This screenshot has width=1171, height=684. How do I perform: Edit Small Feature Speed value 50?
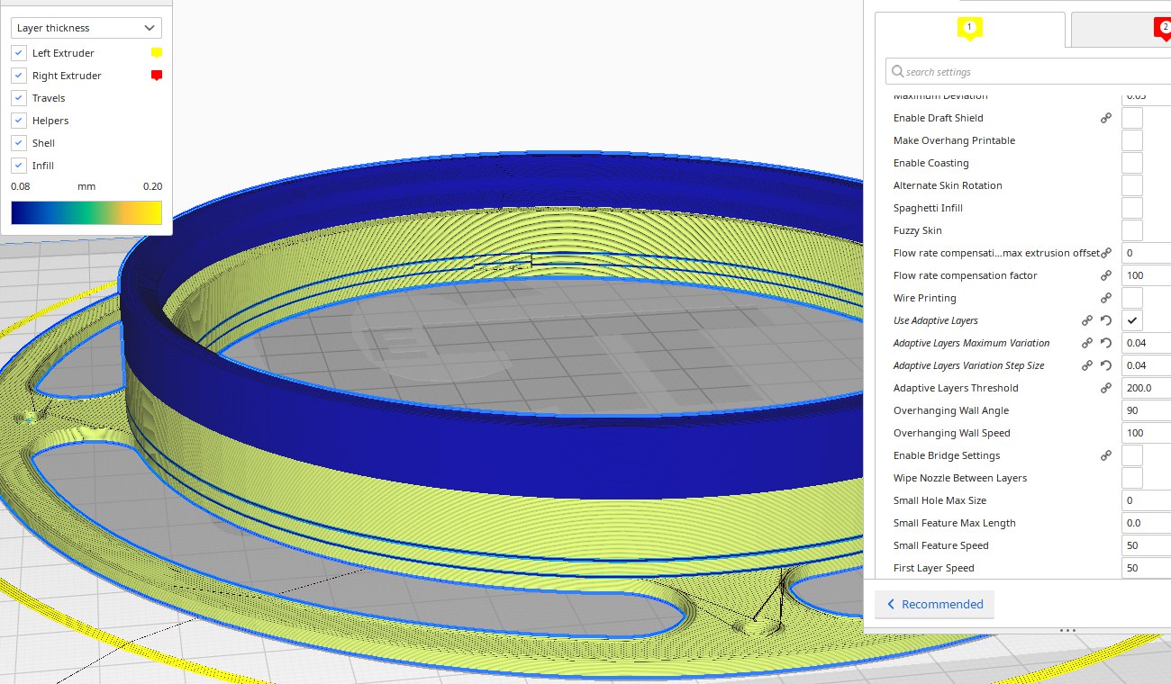pos(1147,545)
